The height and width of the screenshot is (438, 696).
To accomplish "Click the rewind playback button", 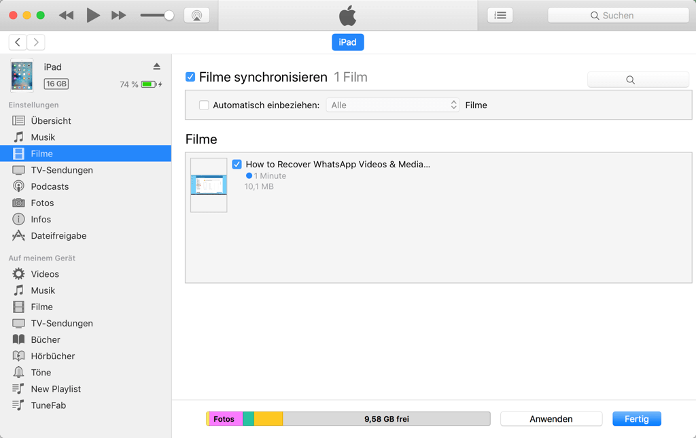I will click(x=66, y=16).
